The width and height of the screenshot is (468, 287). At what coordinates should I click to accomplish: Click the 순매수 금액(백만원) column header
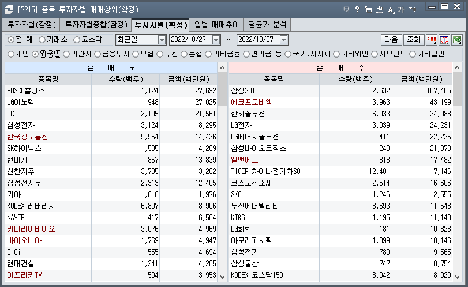point(422,80)
